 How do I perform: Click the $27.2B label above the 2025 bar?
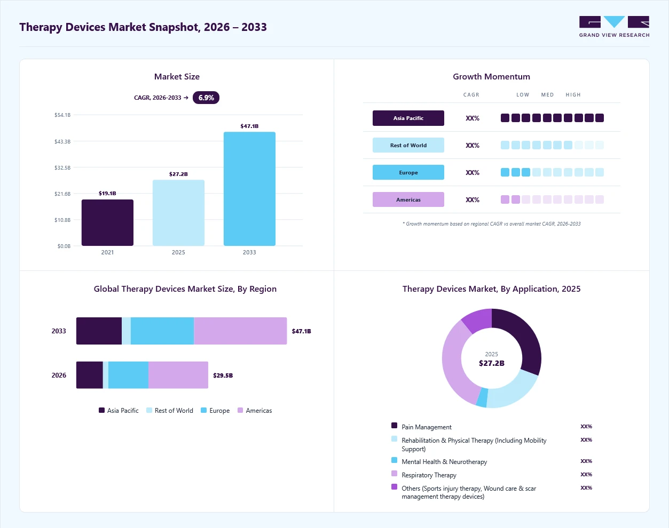click(x=178, y=174)
